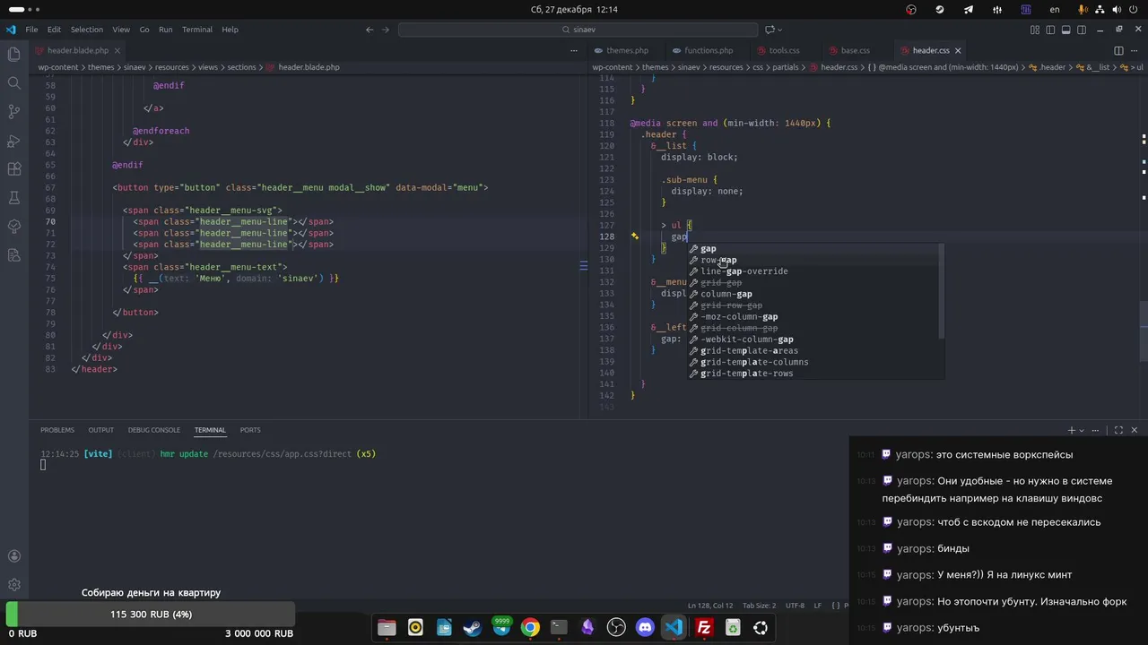Show the DEBUG CONSOLE panel tab
This screenshot has height=645, width=1148.
pyautogui.click(x=153, y=430)
